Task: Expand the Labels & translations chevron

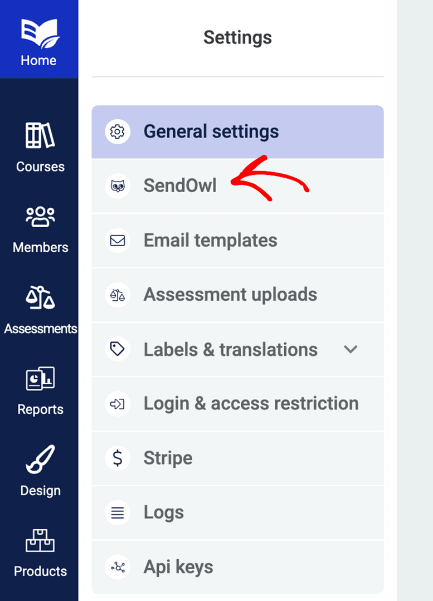Action: pyautogui.click(x=351, y=349)
